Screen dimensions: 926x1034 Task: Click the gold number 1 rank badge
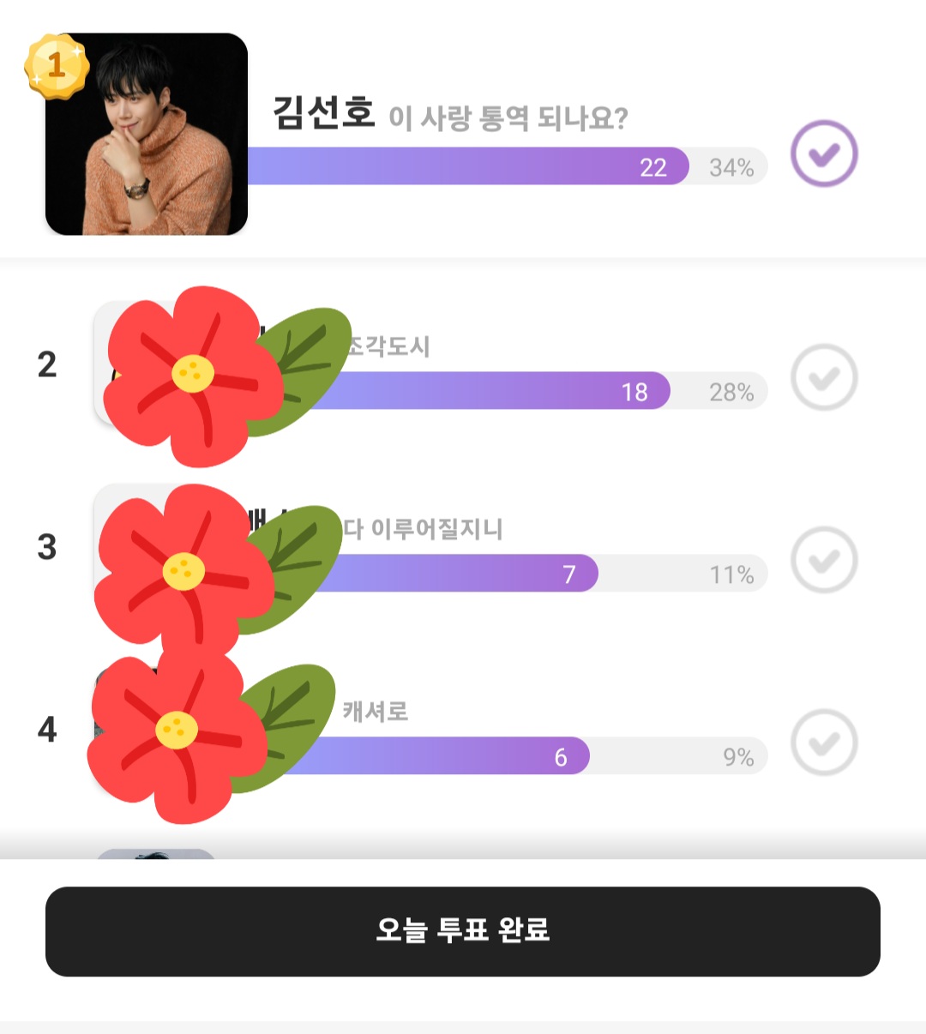pyautogui.click(x=57, y=65)
